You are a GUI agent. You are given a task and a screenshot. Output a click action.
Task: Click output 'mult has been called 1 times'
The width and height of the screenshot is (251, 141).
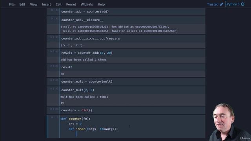click(x=84, y=97)
